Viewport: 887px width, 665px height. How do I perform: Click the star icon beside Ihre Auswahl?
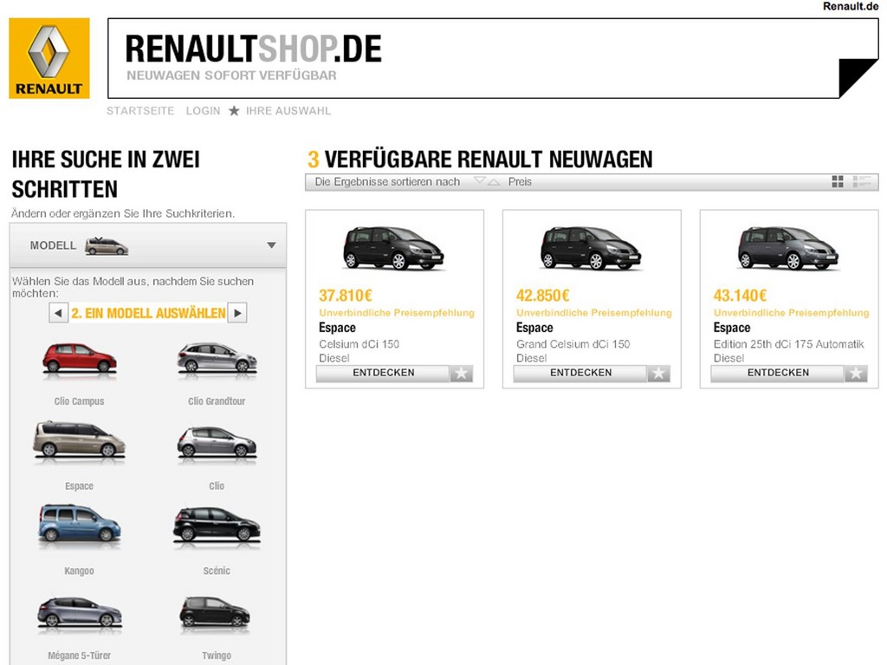[234, 111]
